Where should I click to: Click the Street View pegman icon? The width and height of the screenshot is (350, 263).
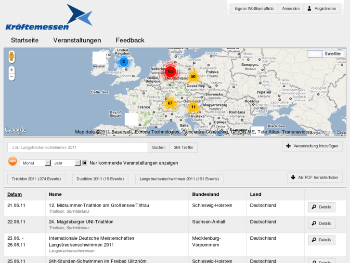pos(12,57)
